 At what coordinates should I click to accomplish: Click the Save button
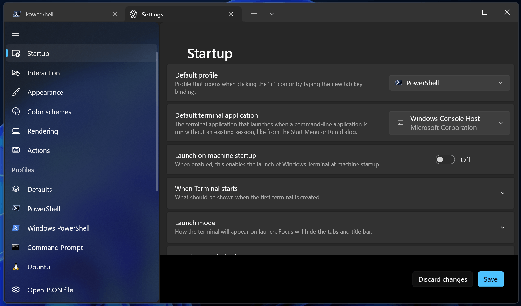pos(491,279)
